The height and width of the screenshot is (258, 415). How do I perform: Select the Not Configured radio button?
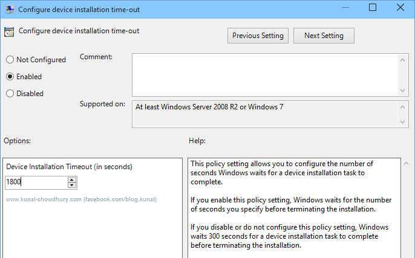coord(10,60)
